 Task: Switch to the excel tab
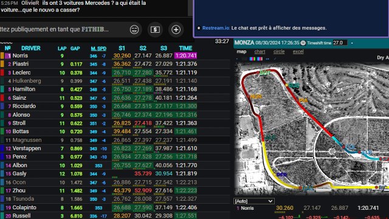coord(298,52)
